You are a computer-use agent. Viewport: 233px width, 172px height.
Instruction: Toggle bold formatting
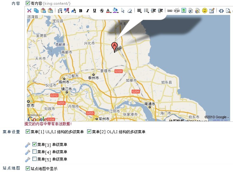pyautogui.click(x=80, y=11)
